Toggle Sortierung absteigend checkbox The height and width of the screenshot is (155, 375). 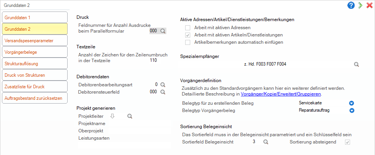[347, 142]
